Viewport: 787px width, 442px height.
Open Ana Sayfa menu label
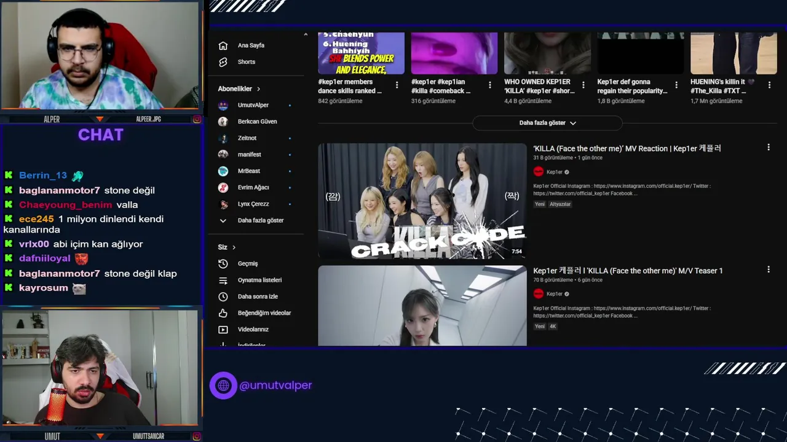[251, 45]
